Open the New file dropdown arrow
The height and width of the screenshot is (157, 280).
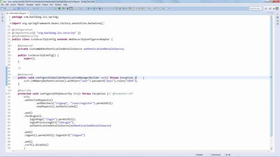click(5, 8)
